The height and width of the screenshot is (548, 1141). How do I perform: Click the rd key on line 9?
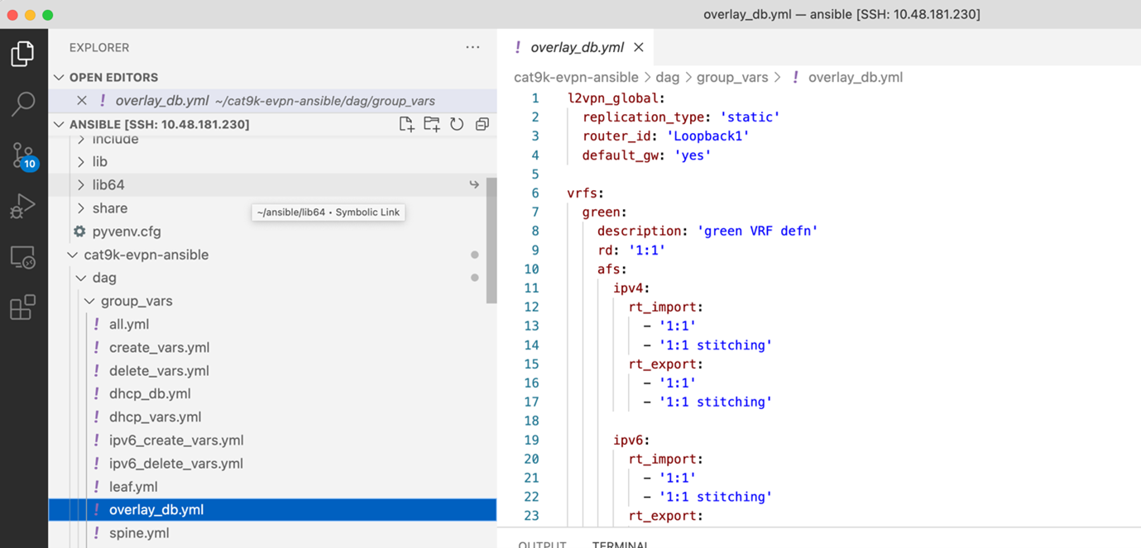click(605, 250)
